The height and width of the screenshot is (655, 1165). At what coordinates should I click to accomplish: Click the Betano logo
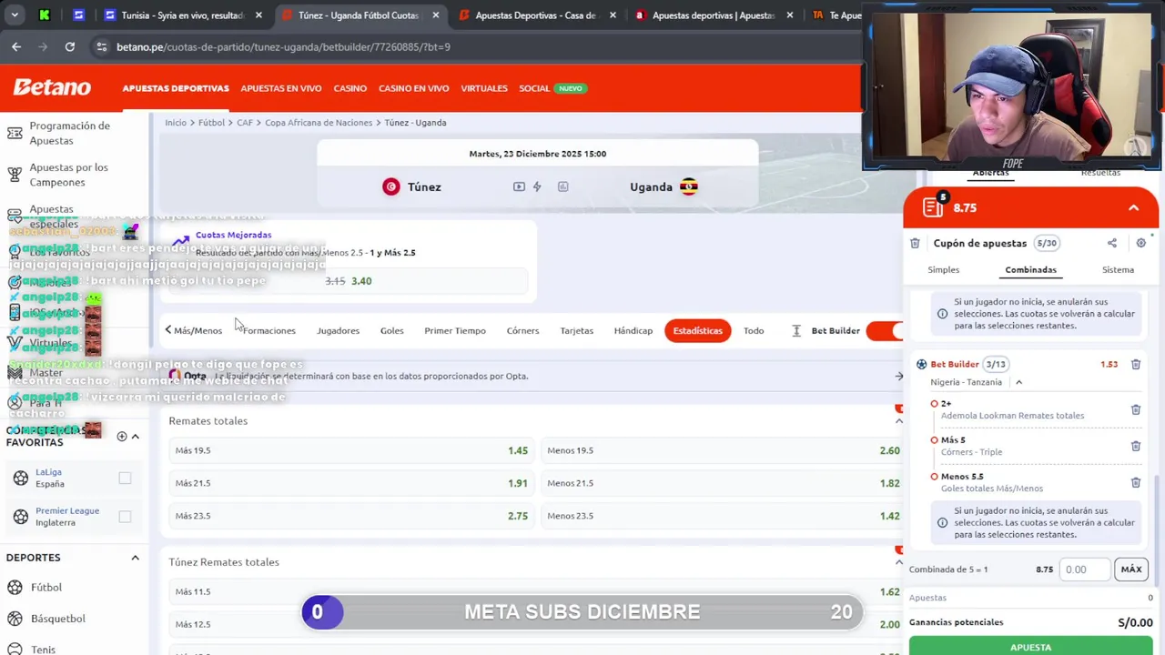click(x=52, y=87)
